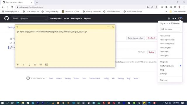Open a new browser tab
187x105 pixels.
37,2
